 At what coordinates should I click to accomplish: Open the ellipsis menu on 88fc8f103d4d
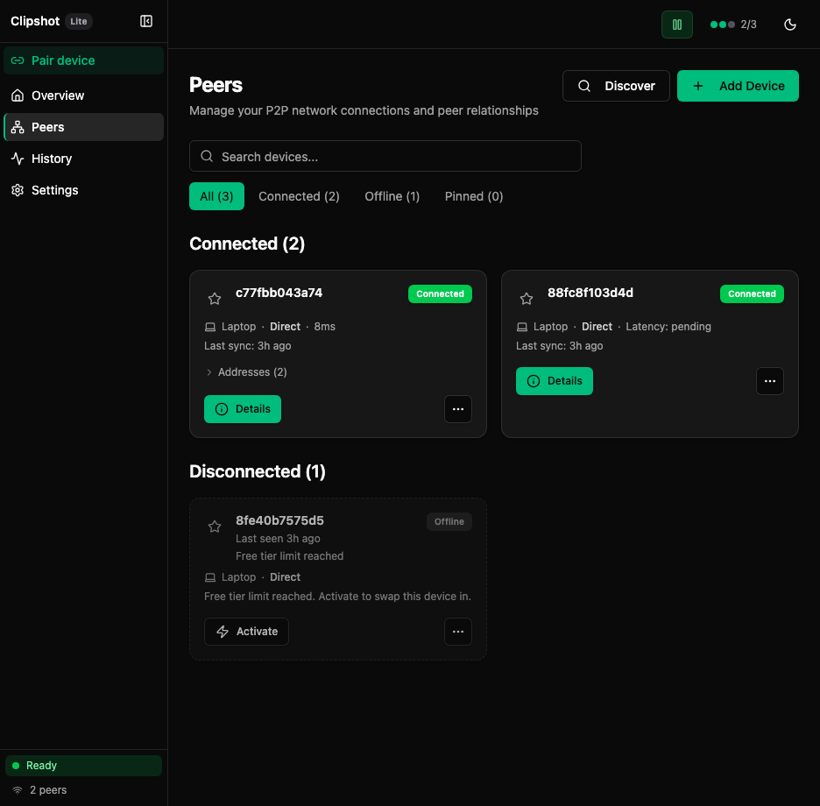pos(770,381)
